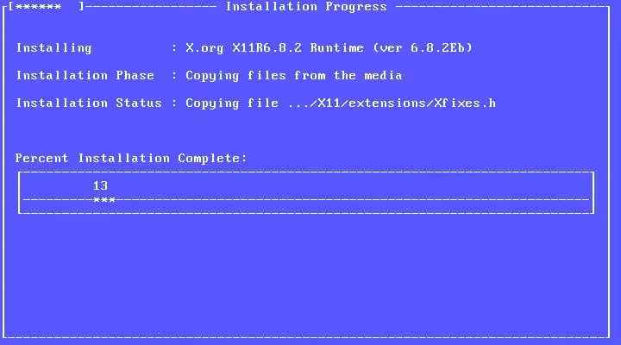Click the Installation Status label

tap(89, 103)
